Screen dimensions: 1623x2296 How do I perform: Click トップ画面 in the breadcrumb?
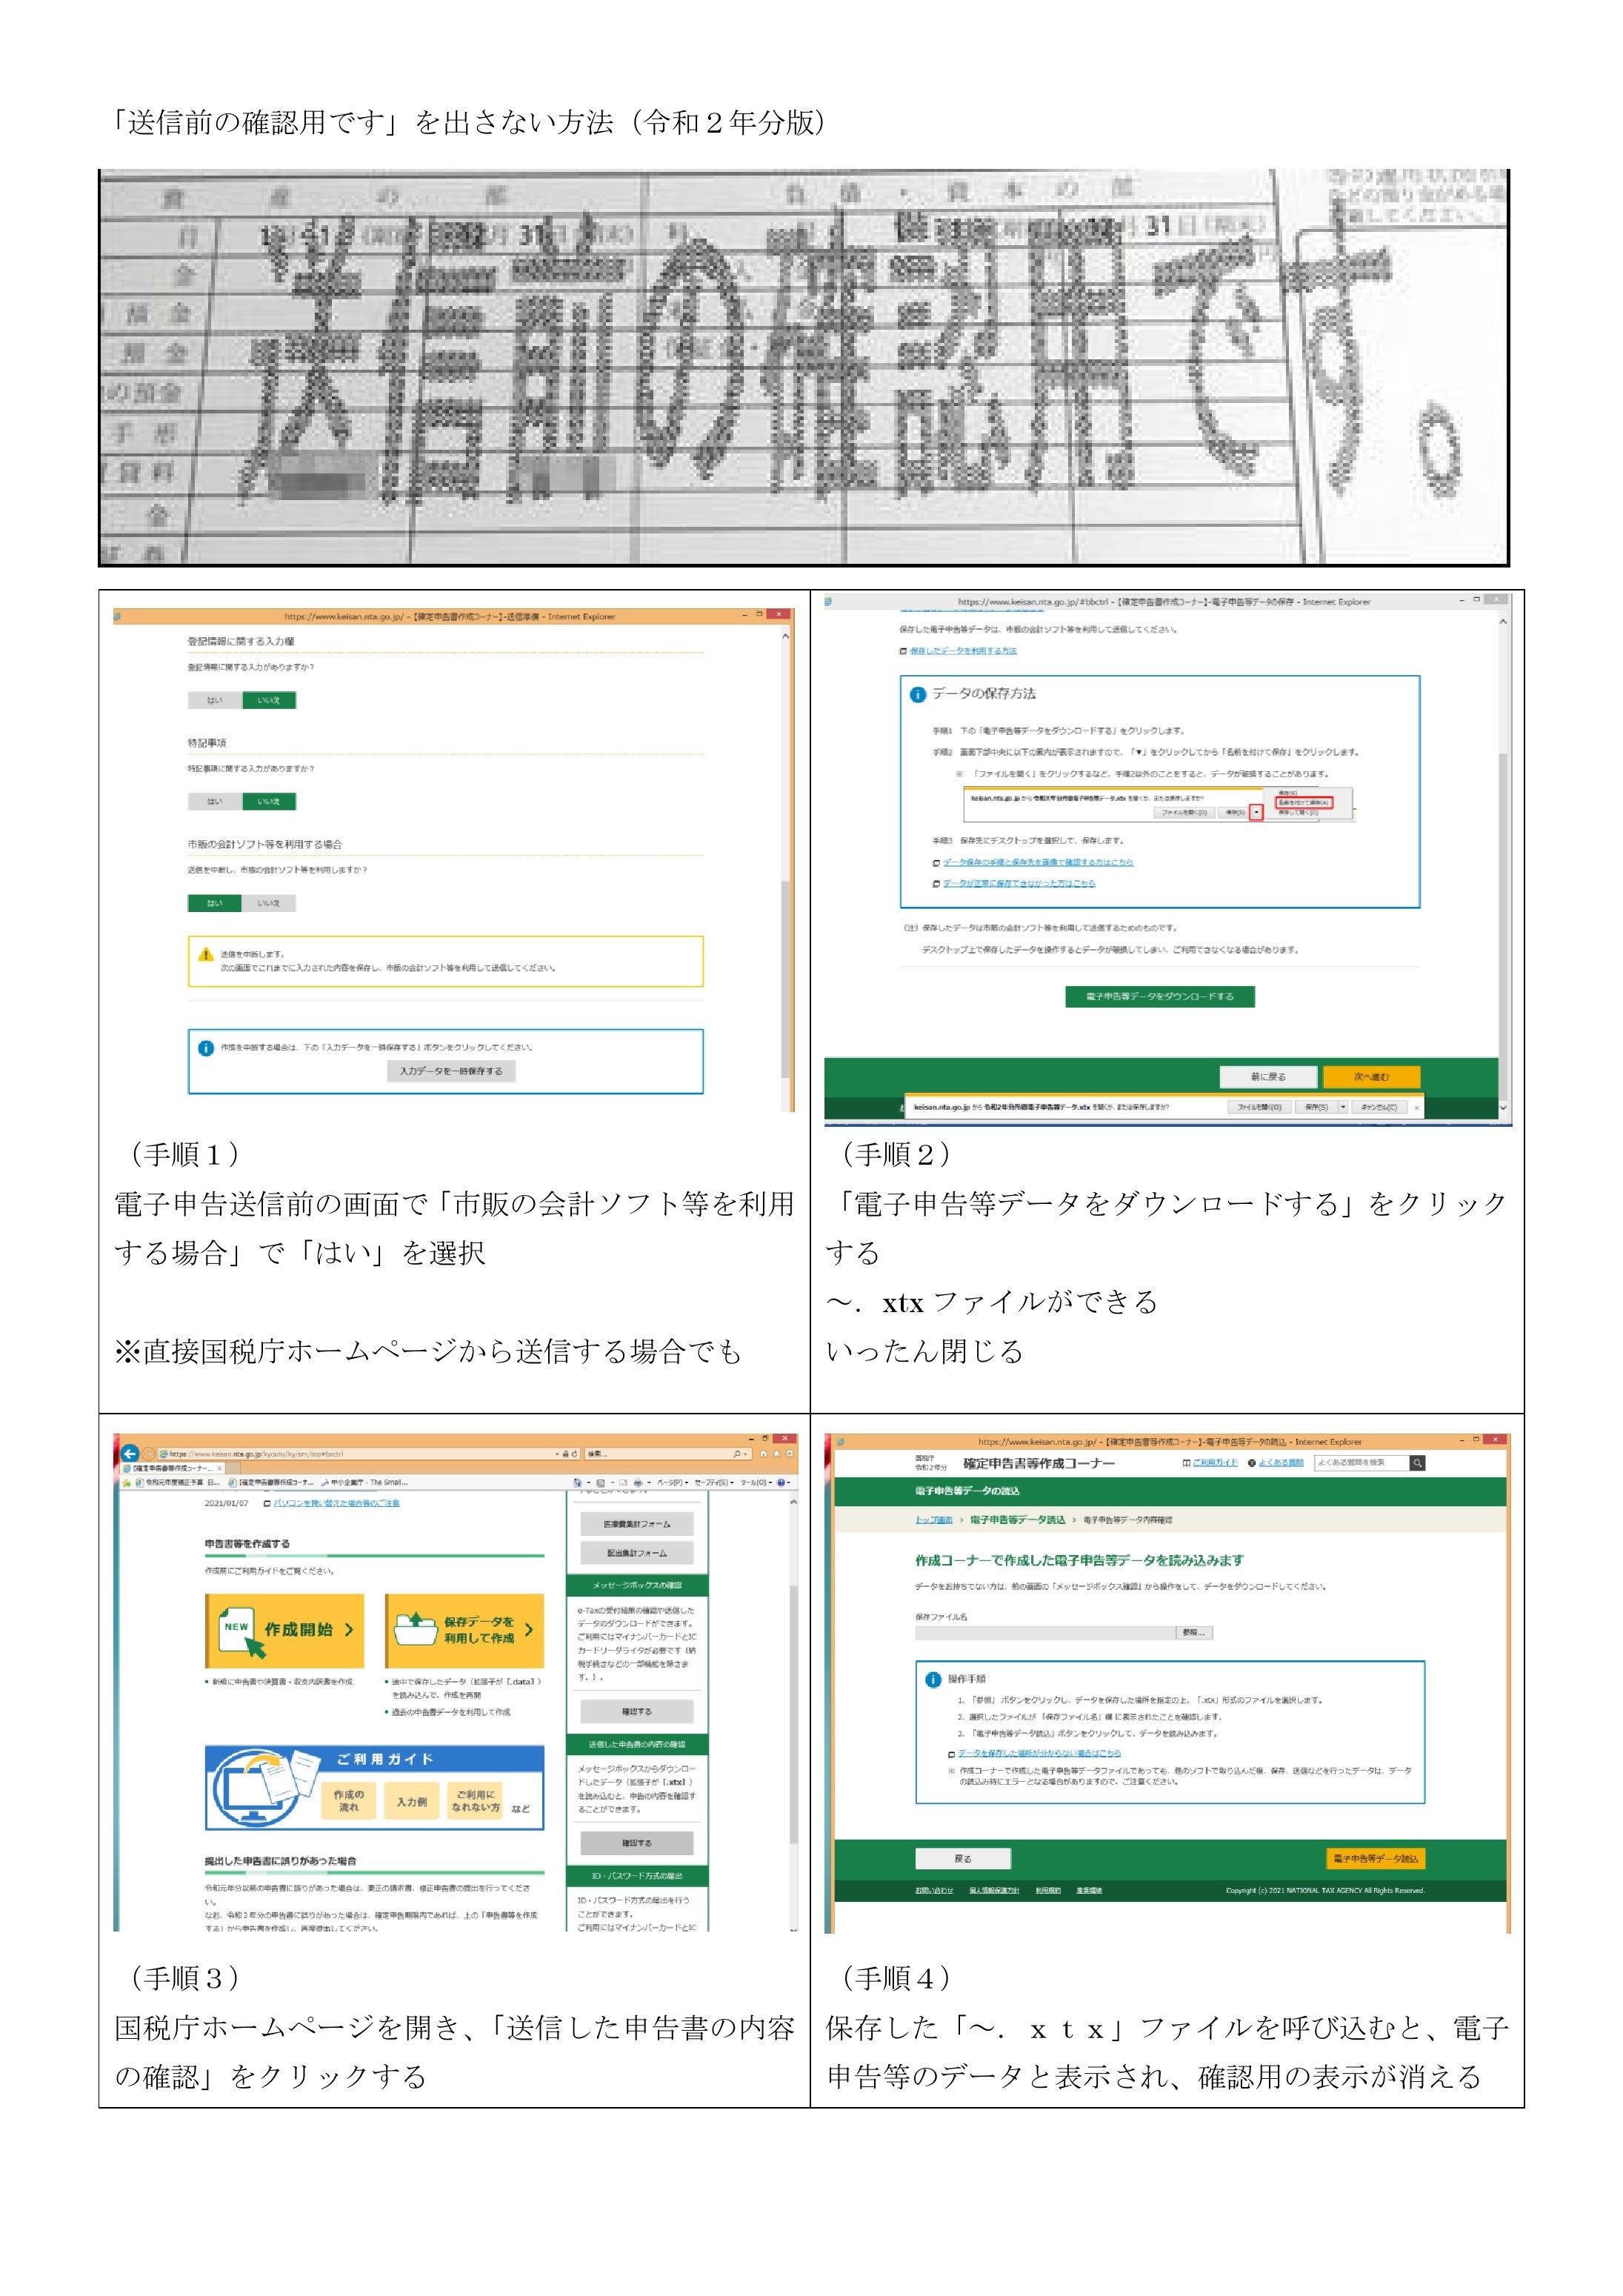tap(933, 1519)
